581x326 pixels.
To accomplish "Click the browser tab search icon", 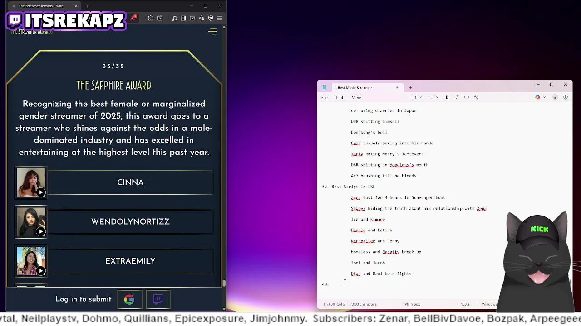I will (160, 18).
